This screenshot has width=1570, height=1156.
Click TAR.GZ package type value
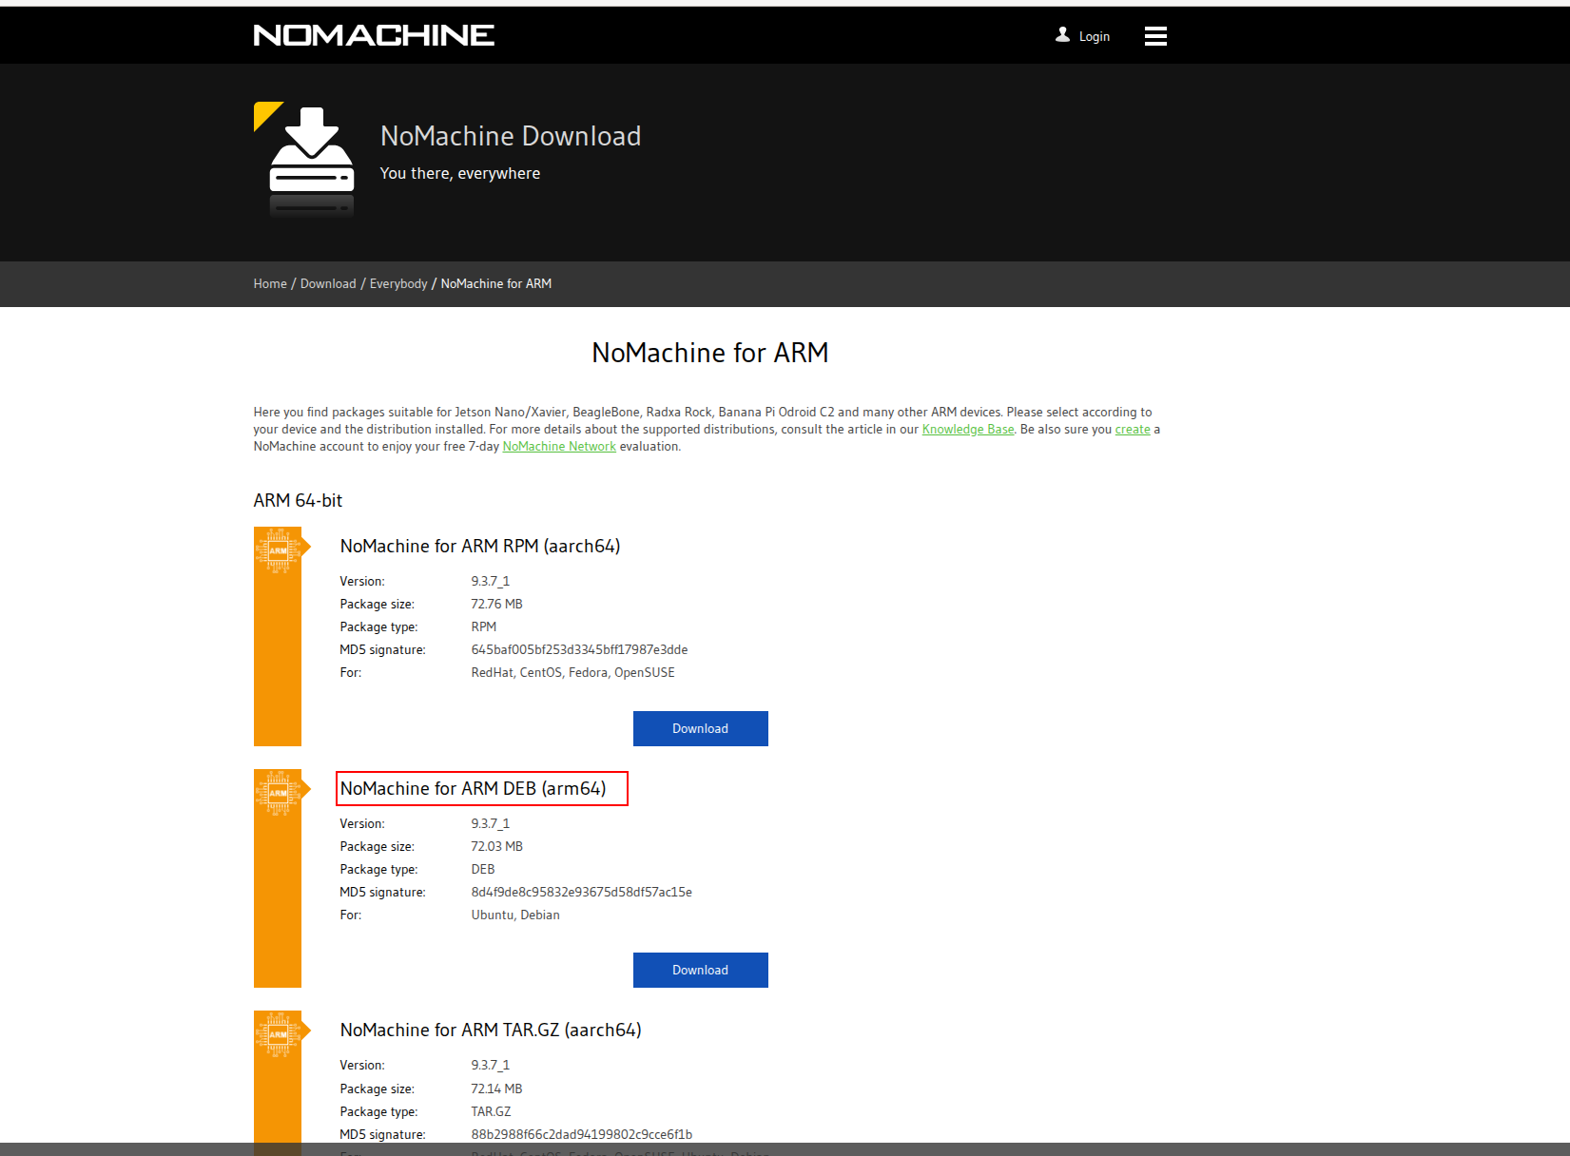point(491,1111)
